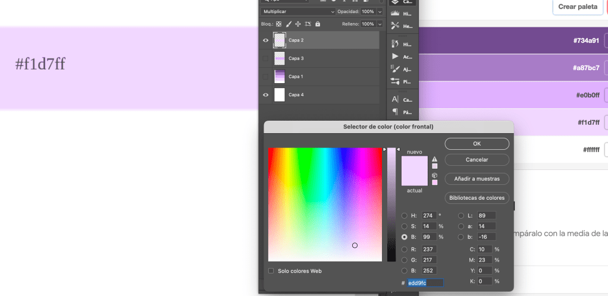Viewport: 608px width, 296px height.
Task: Click the lock position move icon
Action: click(x=298, y=24)
